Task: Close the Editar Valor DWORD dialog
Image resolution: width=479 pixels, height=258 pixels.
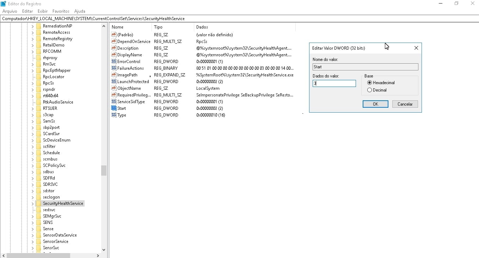Action: point(416,48)
